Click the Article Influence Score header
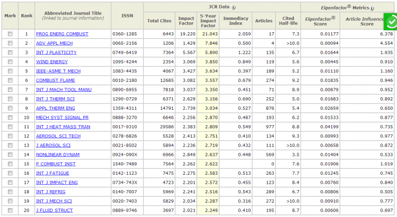Image resolution: width=397 pixels, height=217 pixels. 366,20
